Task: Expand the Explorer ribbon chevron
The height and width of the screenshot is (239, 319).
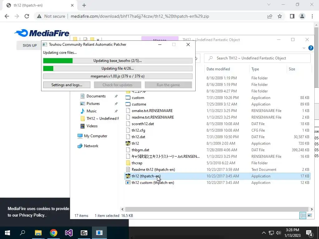Action: point(304,48)
